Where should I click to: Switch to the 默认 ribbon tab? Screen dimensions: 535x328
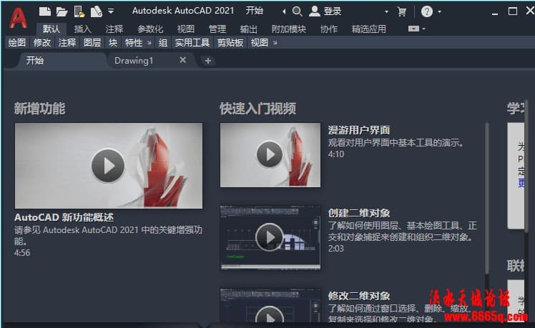point(51,29)
